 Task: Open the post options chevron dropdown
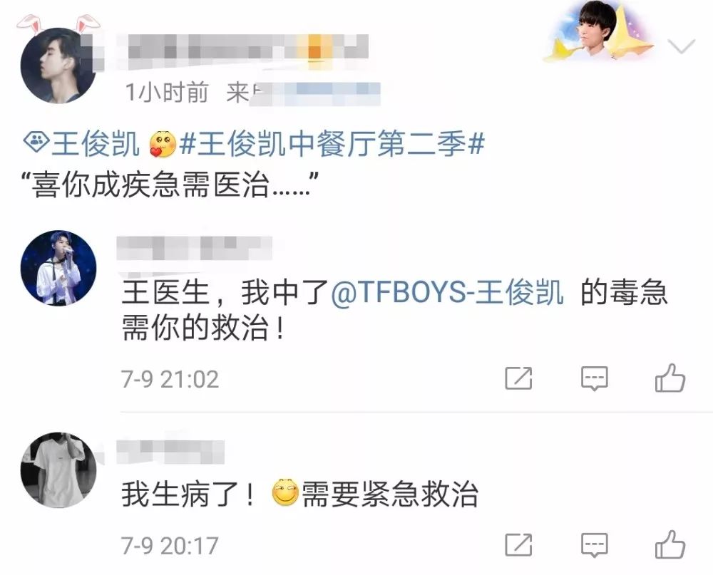pos(681,46)
